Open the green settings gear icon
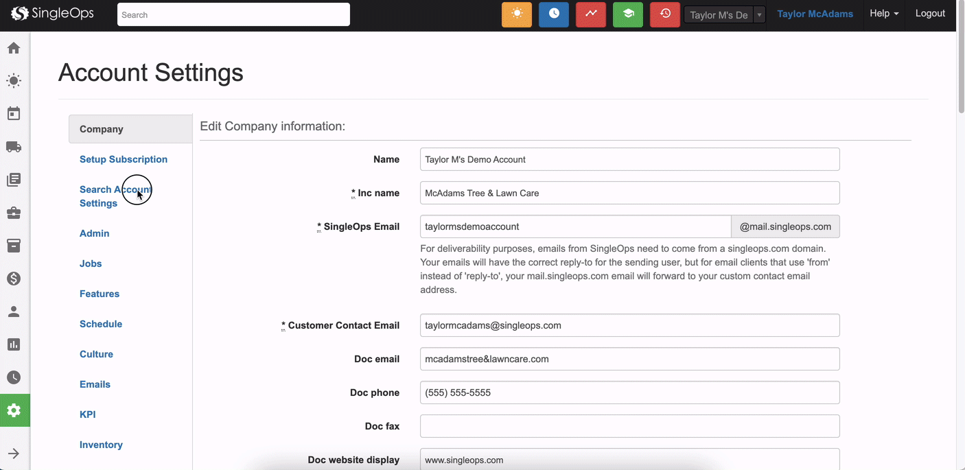 pyautogui.click(x=14, y=410)
